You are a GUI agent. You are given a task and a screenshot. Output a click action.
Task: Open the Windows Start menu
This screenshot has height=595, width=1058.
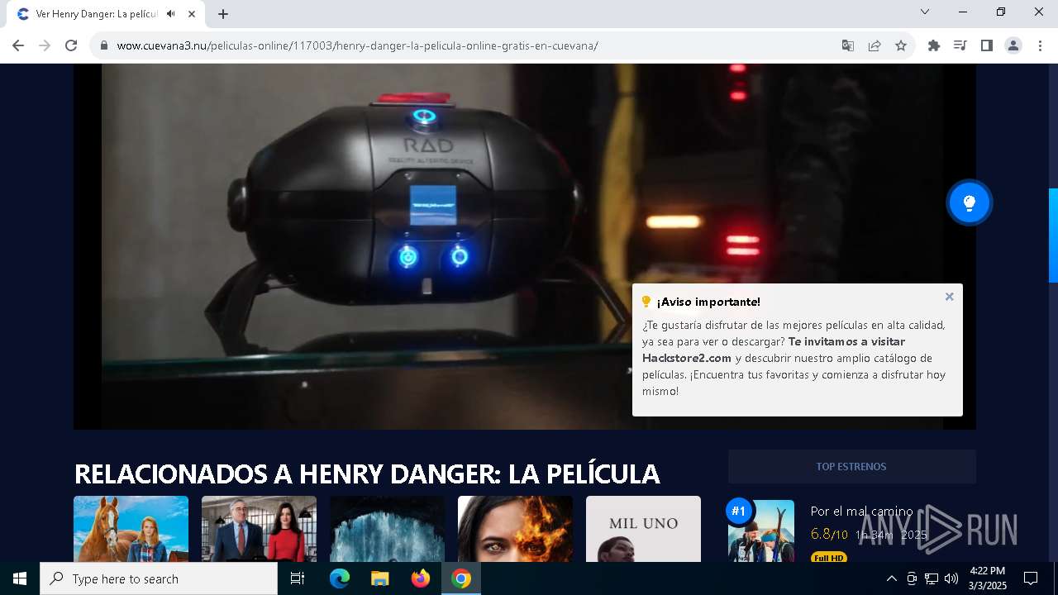20,578
